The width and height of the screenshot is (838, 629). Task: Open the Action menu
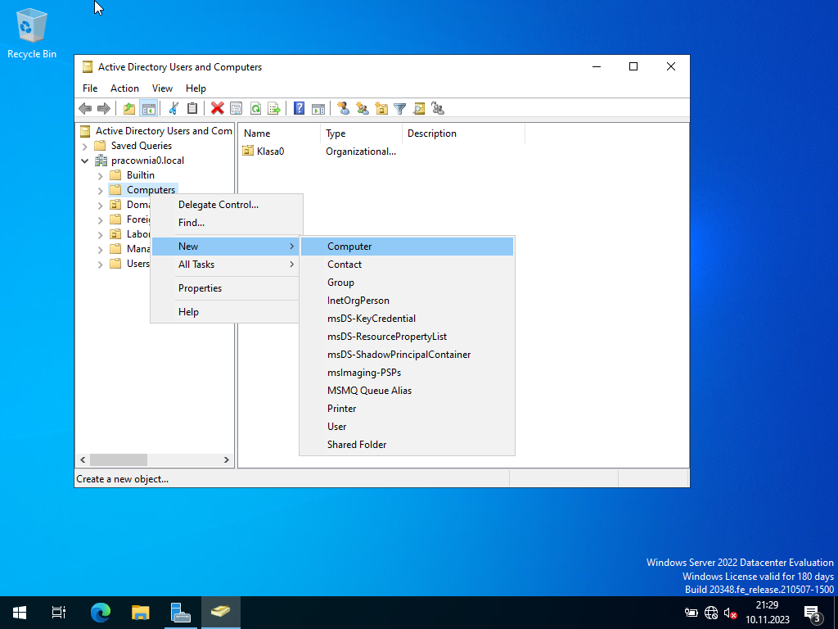coord(124,88)
